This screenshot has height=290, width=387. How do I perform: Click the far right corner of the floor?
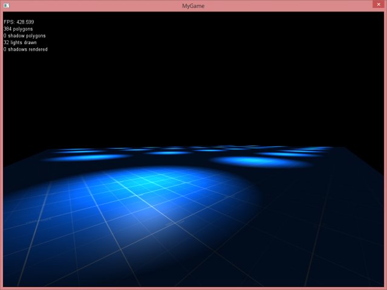click(x=345, y=147)
